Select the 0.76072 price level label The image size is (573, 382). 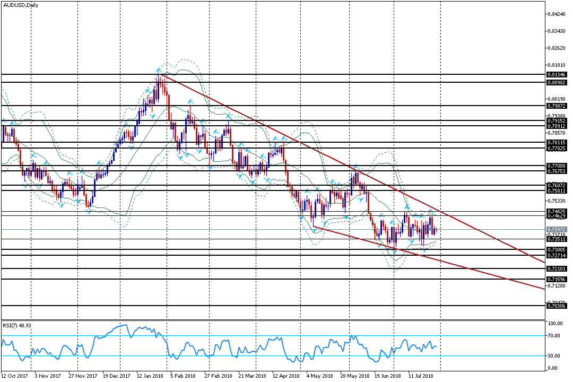[557, 185]
